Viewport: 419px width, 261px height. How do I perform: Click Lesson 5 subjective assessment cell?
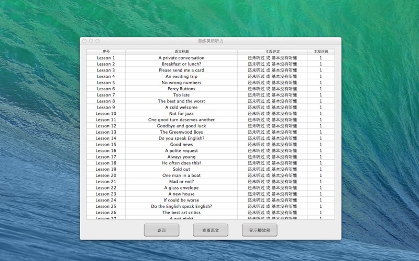(x=272, y=82)
